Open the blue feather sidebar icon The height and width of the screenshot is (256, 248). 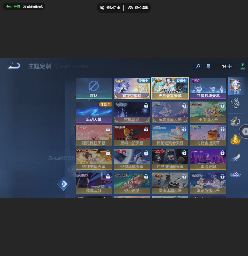click(235, 157)
